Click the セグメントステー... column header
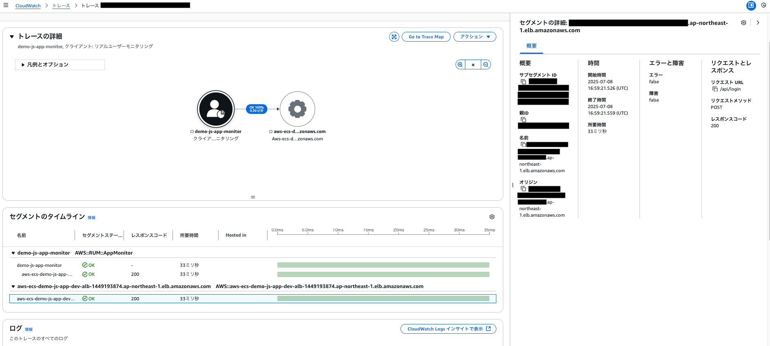This screenshot has height=346, width=770. 102,235
